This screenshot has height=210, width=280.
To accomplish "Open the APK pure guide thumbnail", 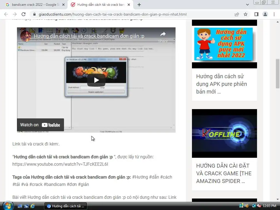I will [224, 44].
